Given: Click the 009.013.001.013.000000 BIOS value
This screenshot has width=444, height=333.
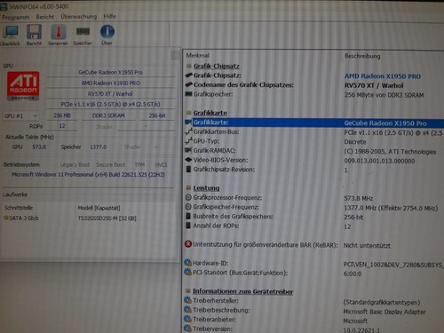Looking at the screenshot, I should coord(379,161).
